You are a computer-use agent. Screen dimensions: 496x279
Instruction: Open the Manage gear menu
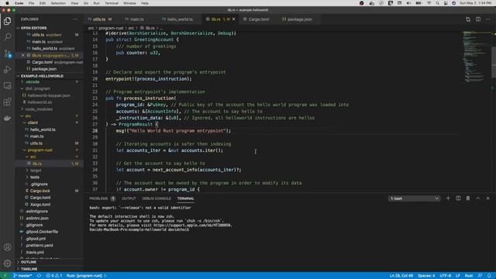7,263
